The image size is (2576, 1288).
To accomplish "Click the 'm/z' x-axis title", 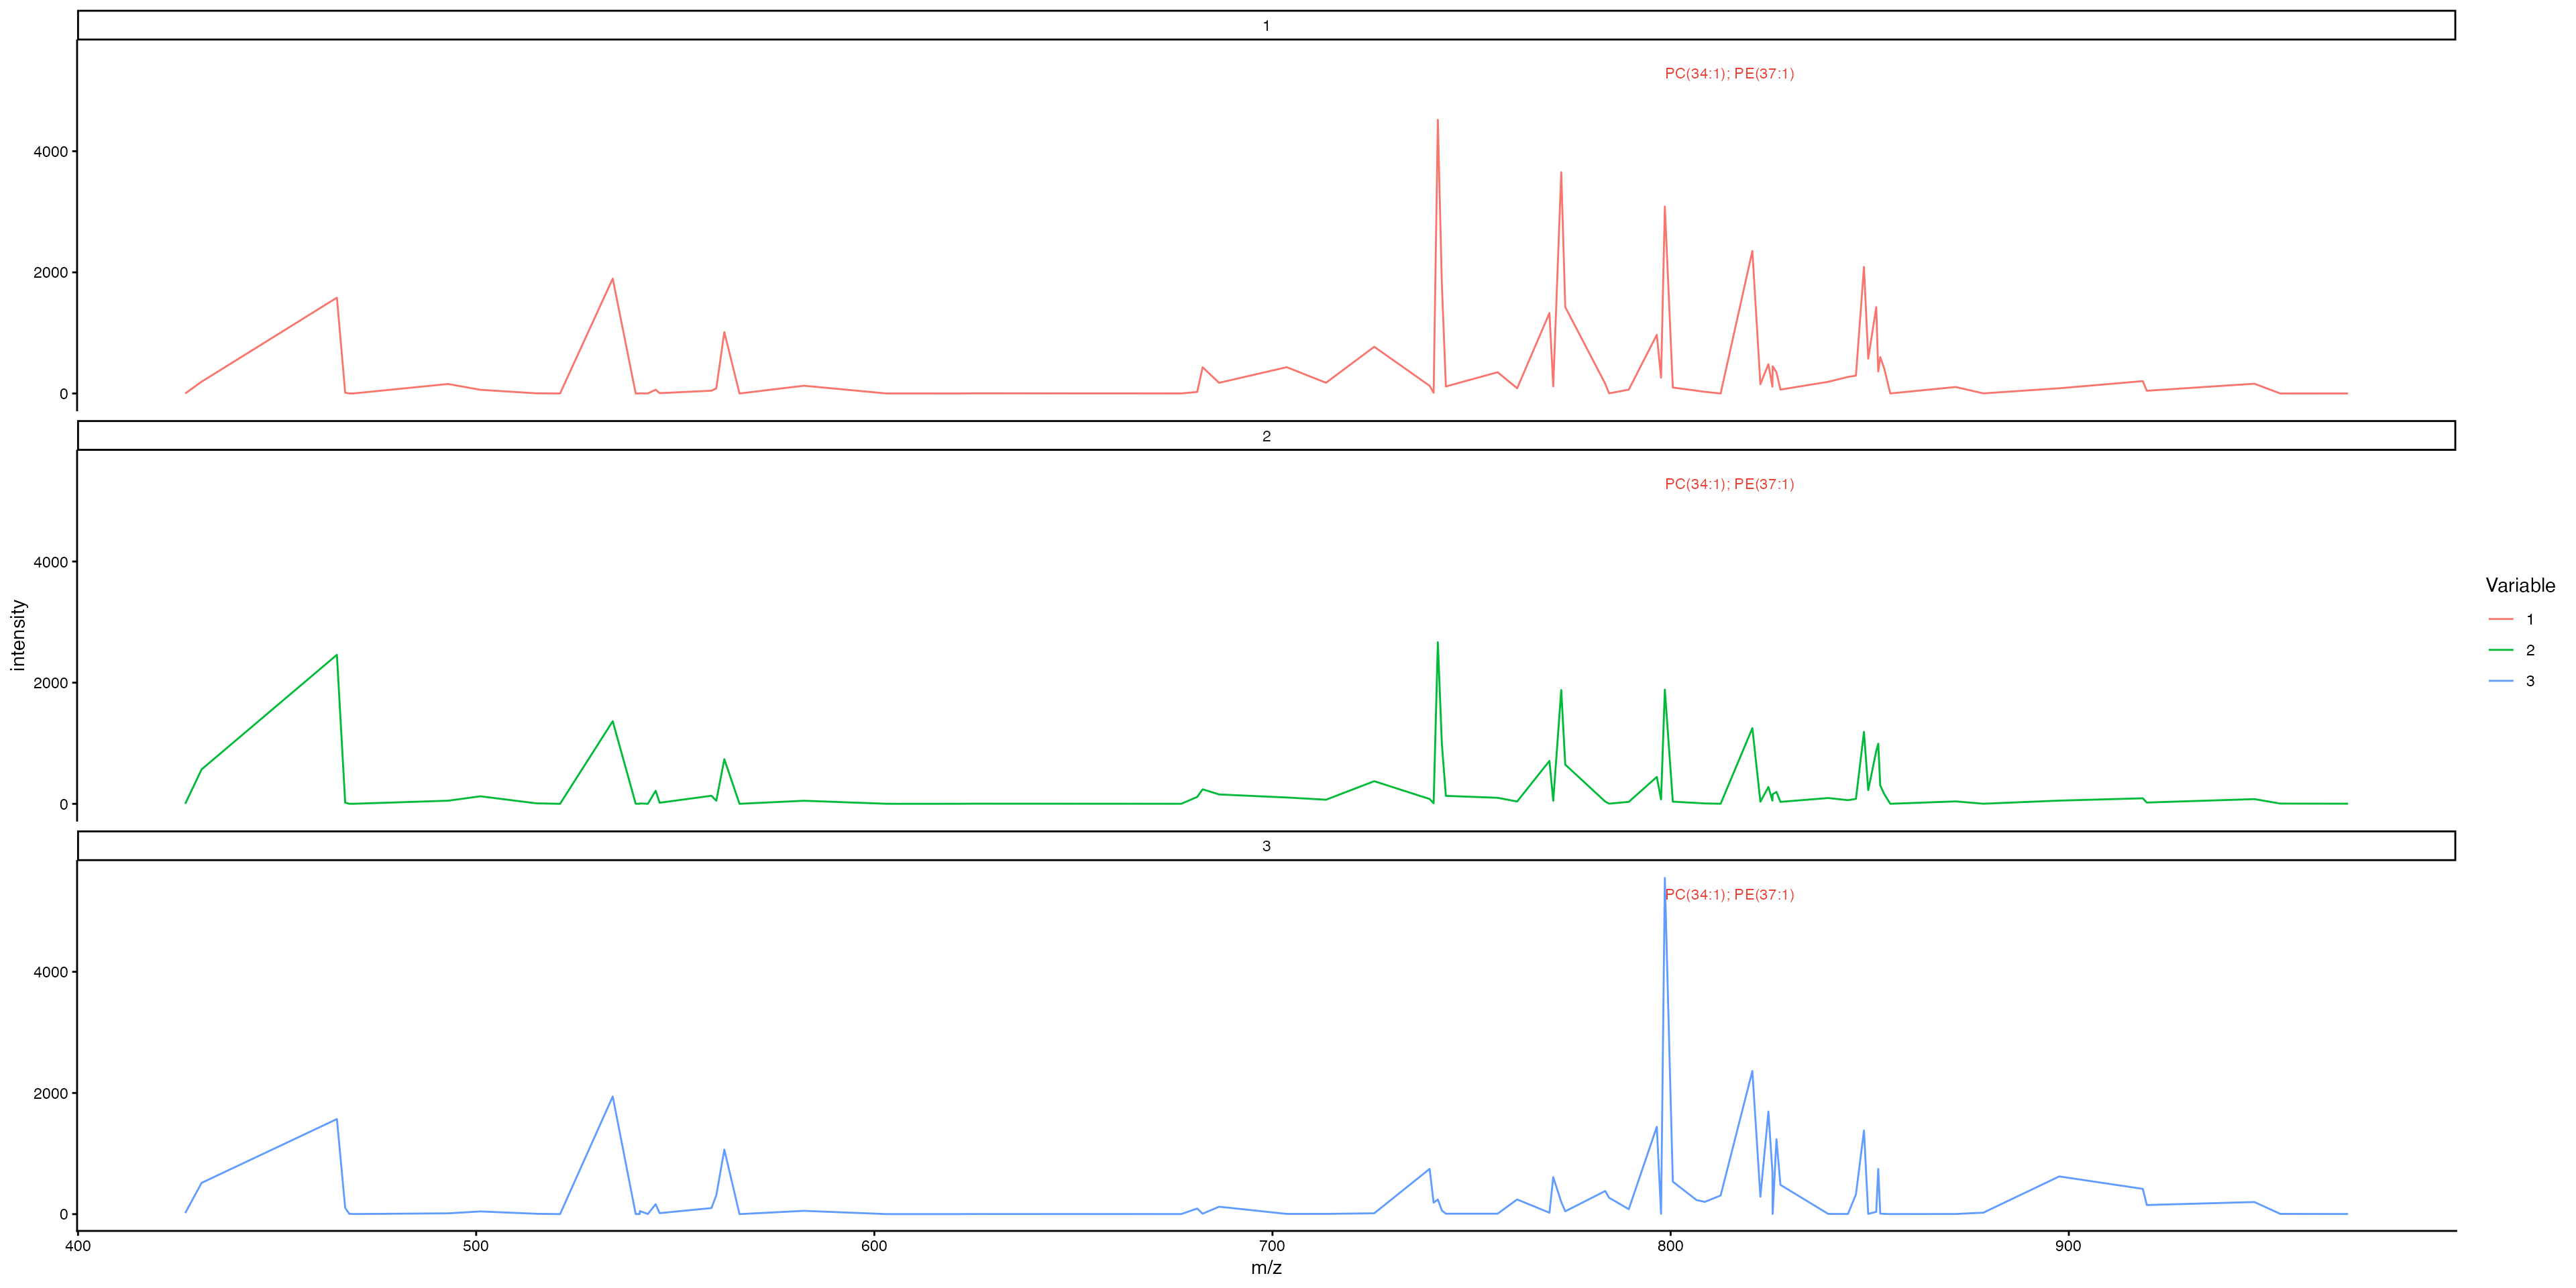I will coord(1266,1268).
